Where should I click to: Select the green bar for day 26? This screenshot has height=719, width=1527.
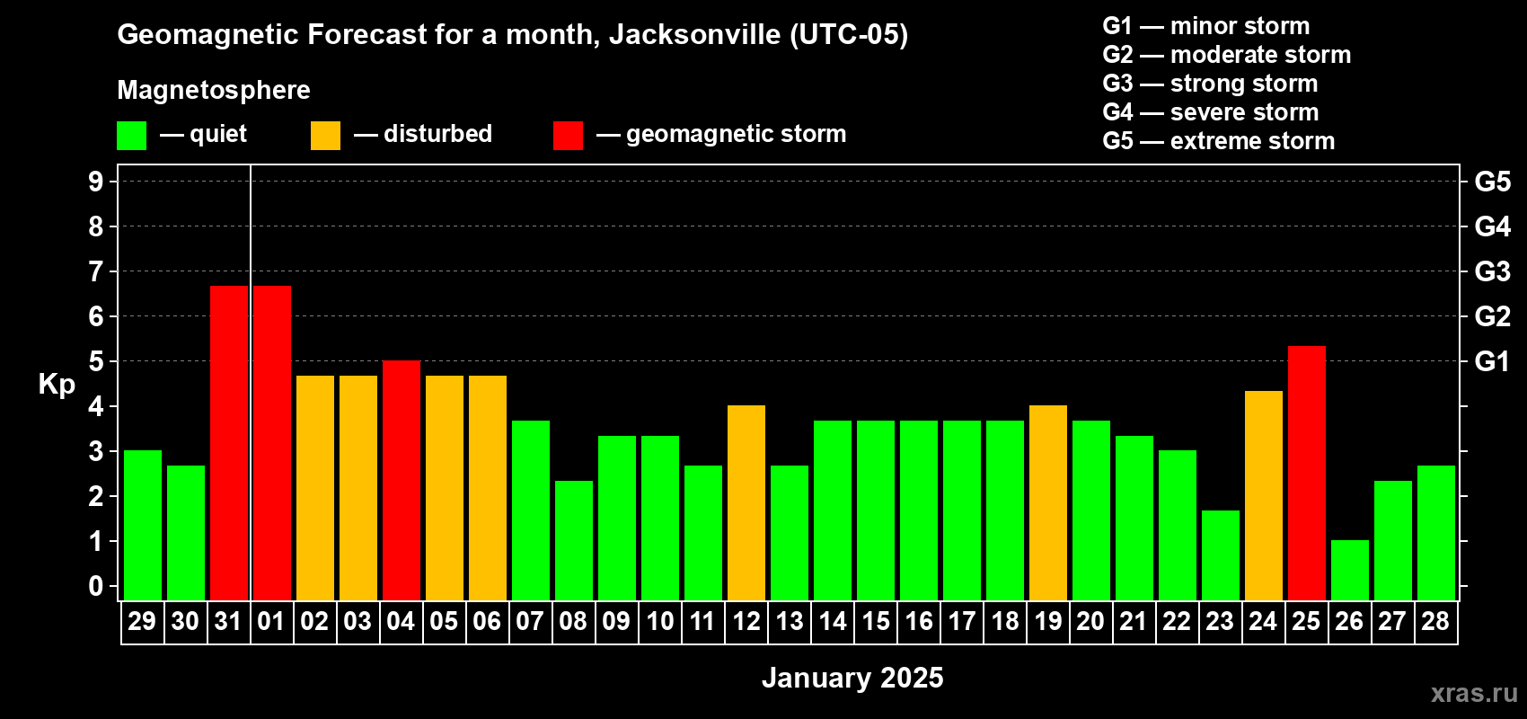pos(1350,571)
